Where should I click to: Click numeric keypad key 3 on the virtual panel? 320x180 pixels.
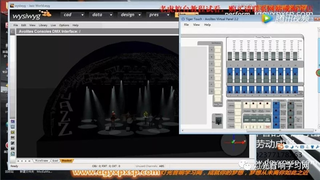[x=260, y=127]
